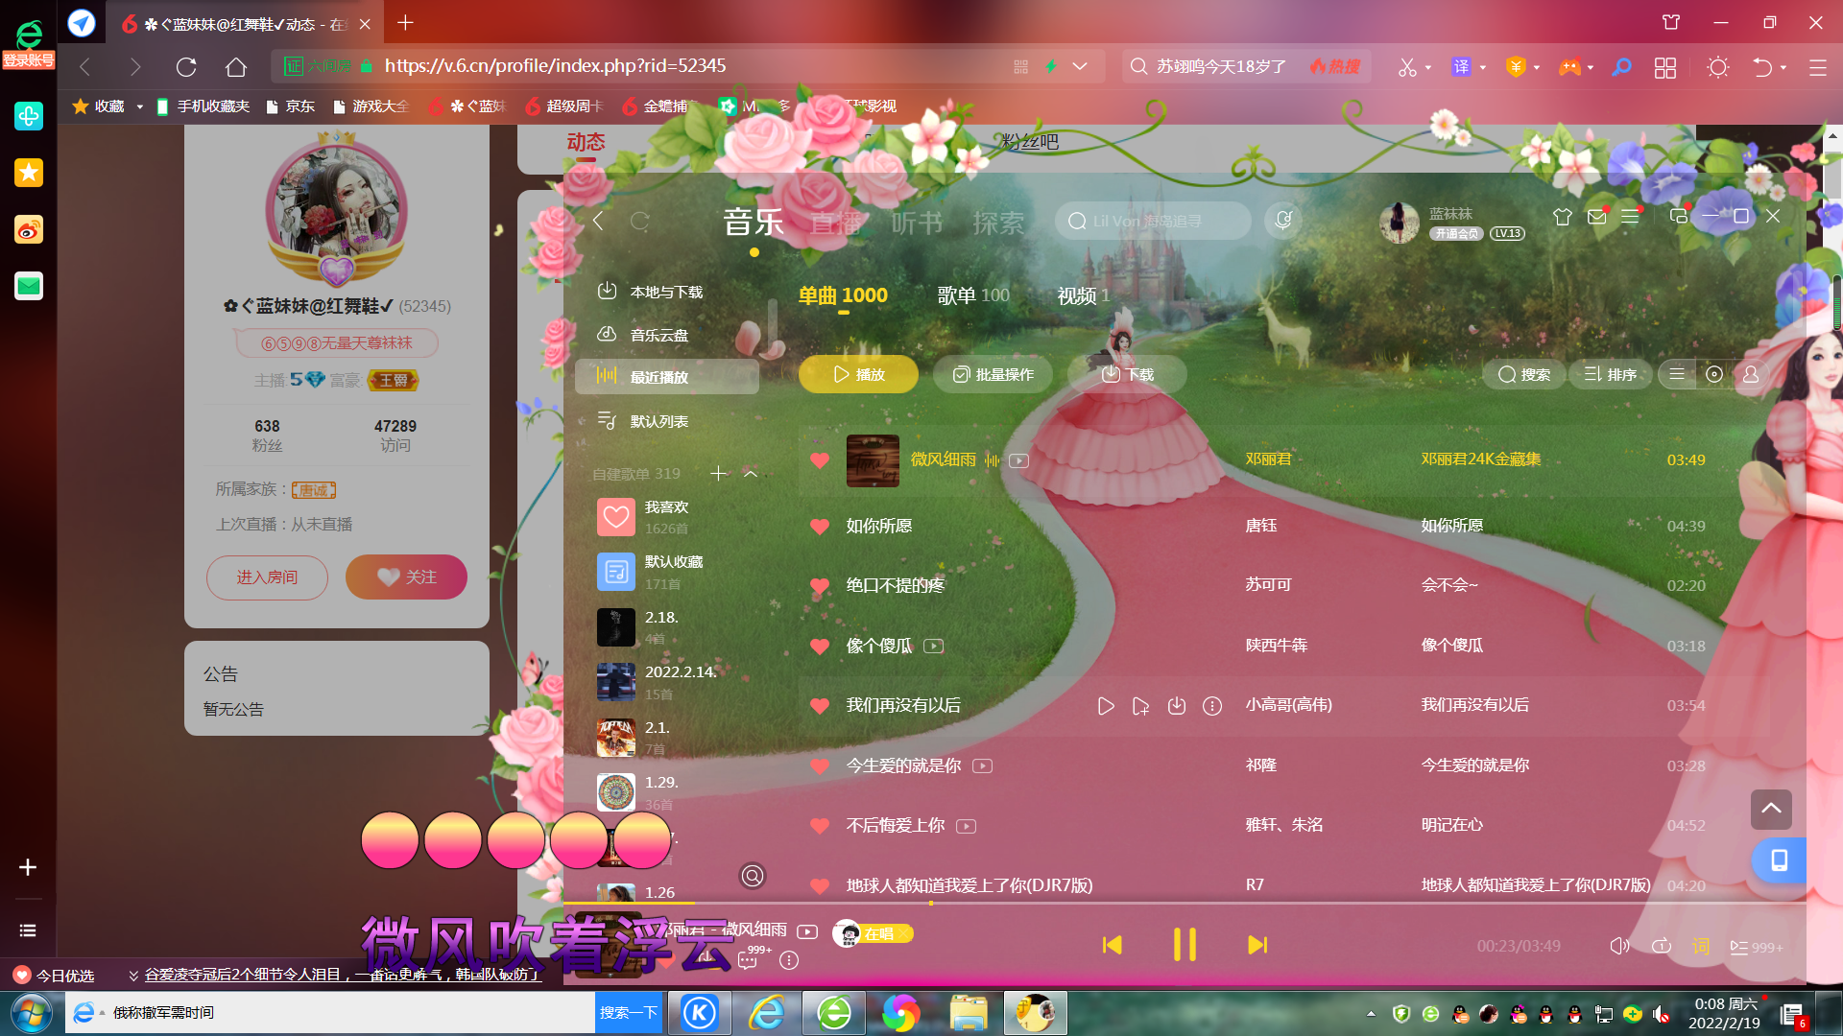Viewport: 1843px width, 1036px height.
Task: Open the music player's main menu icon
Action: coord(1631,217)
